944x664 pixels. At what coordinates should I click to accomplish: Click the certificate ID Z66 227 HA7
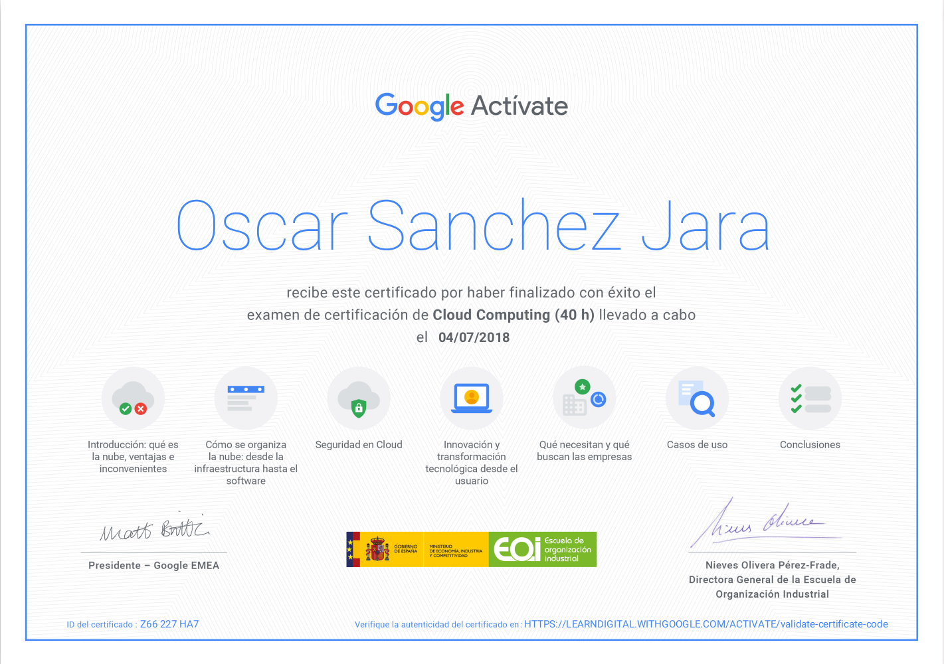(x=169, y=624)
